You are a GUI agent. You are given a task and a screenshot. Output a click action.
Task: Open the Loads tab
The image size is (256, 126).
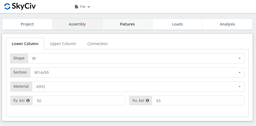177,24
